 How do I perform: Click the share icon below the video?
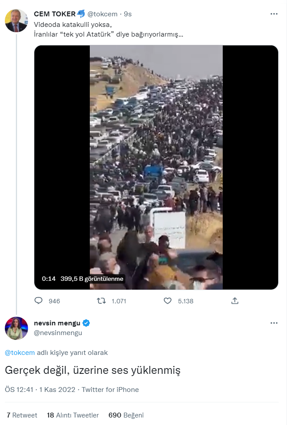click(x=235, y=301)
